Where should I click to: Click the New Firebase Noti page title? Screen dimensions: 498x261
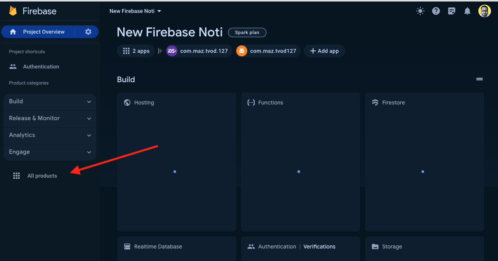[170, 32]
